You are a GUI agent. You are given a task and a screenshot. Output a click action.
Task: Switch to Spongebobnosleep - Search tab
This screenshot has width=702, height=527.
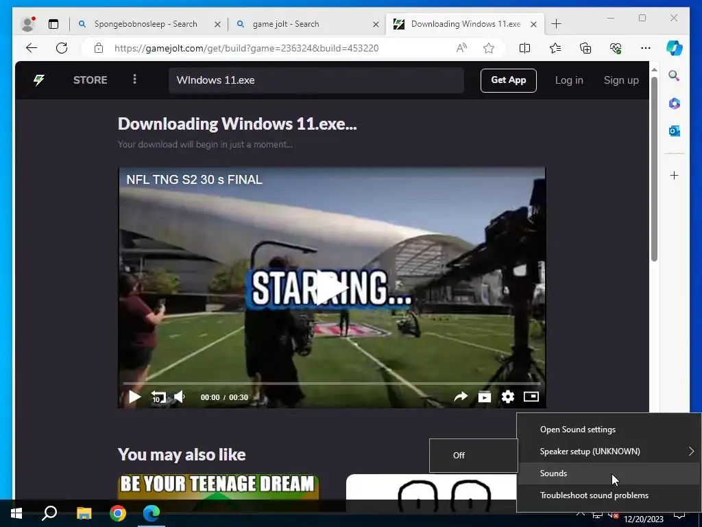145,24
